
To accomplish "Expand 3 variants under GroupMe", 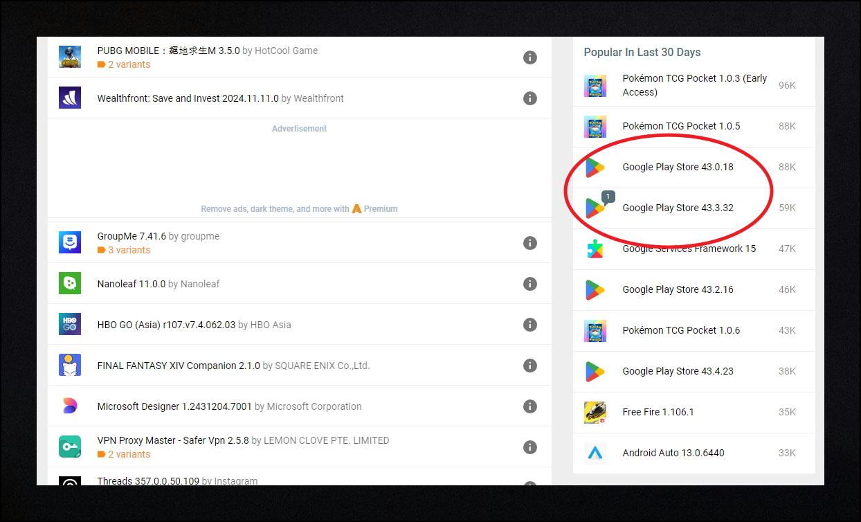I will (x=124, y=250).
